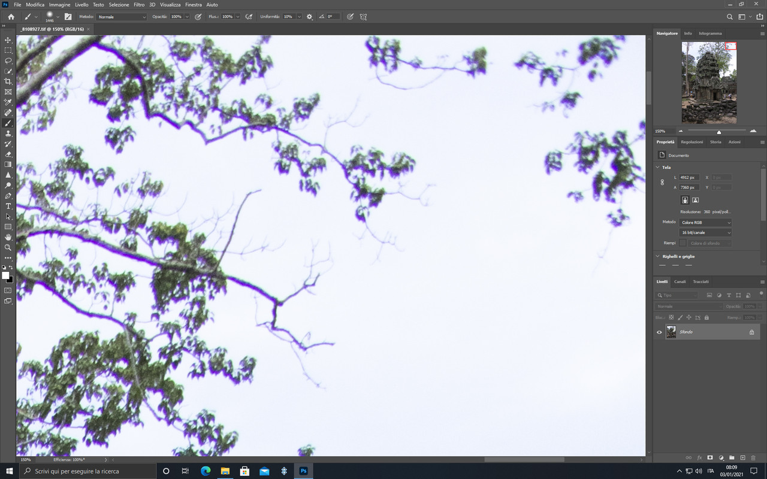Switch to the Canali tab
Viewport: 767px width, 479px height.
tap(680, 281)
